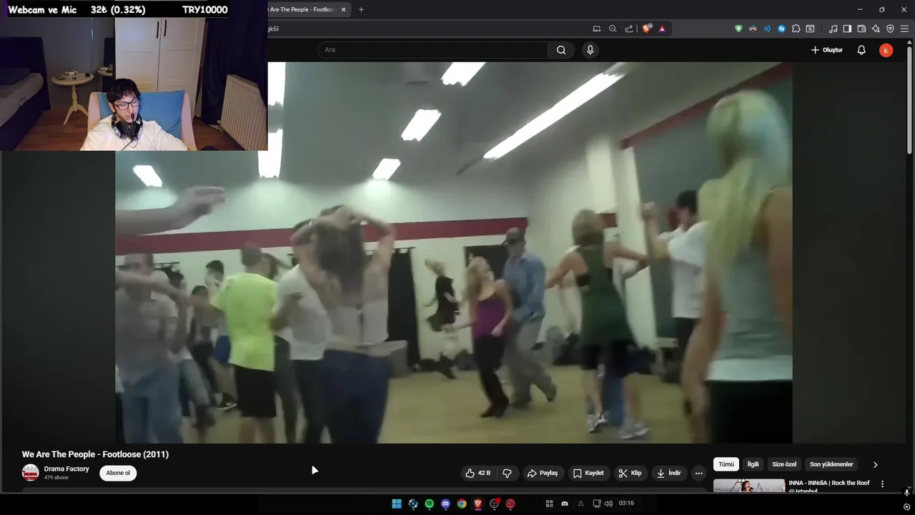Save video with the Kaydet button

tap(588, 473)
